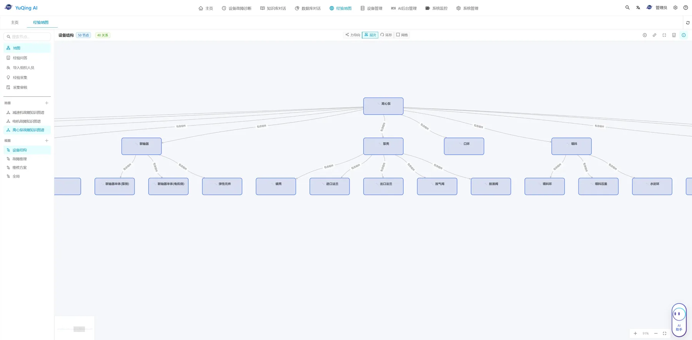Open 电机故障知识图谱 map
The image size is (692, 340).
[x=27, y=121]
